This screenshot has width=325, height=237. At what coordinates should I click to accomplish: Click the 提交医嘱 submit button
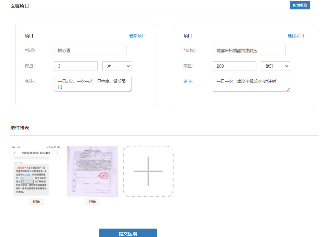coord(128,233)
